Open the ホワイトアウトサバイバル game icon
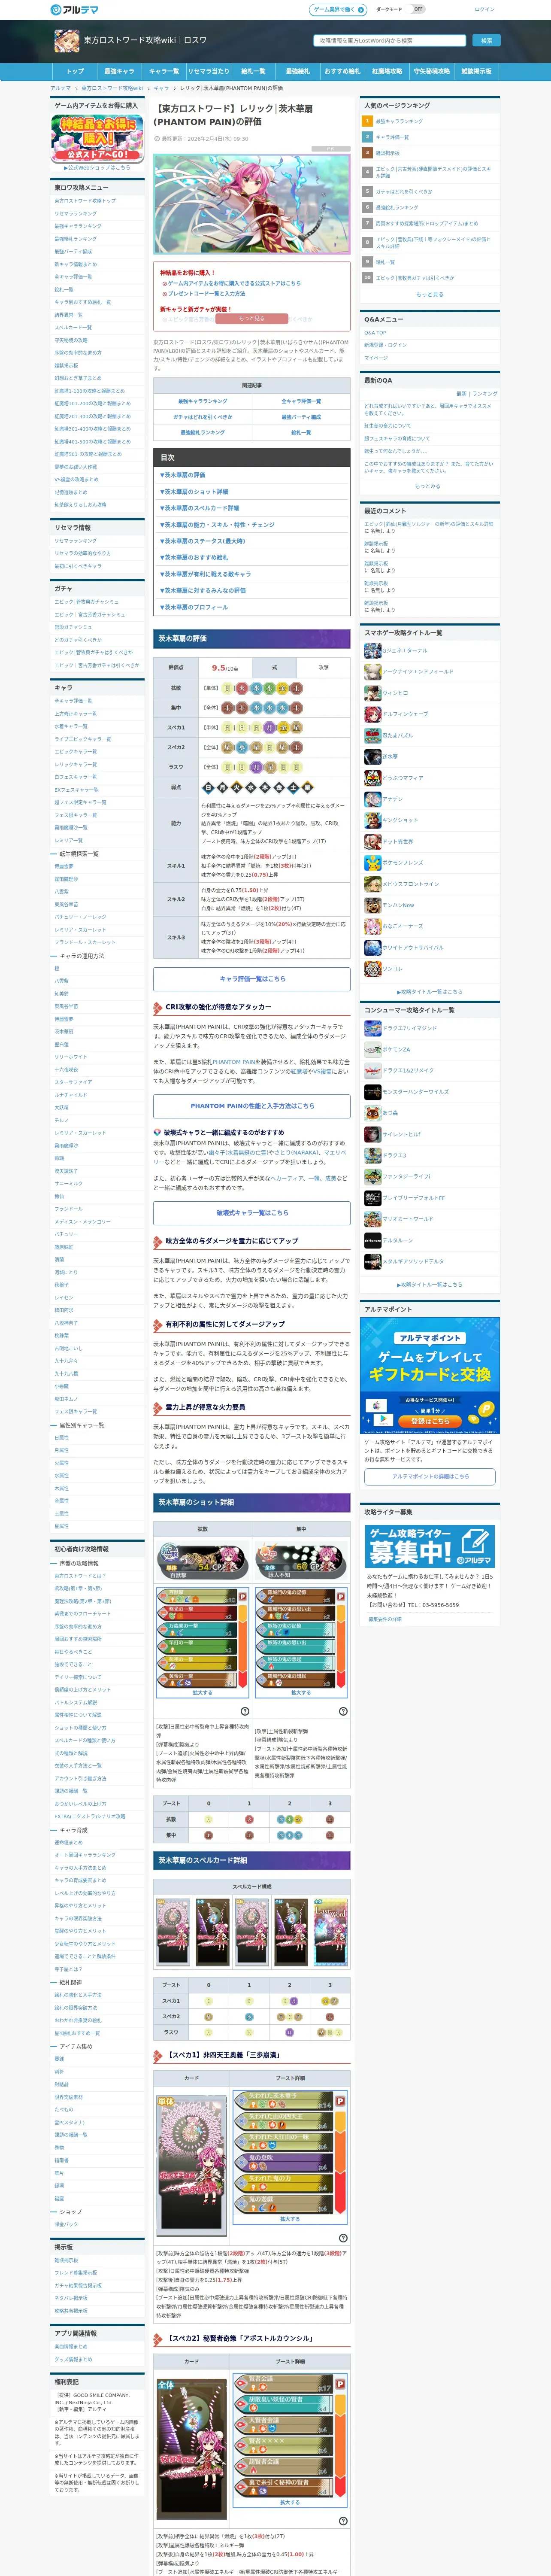 pyautogui.click(x=372, y=947)
